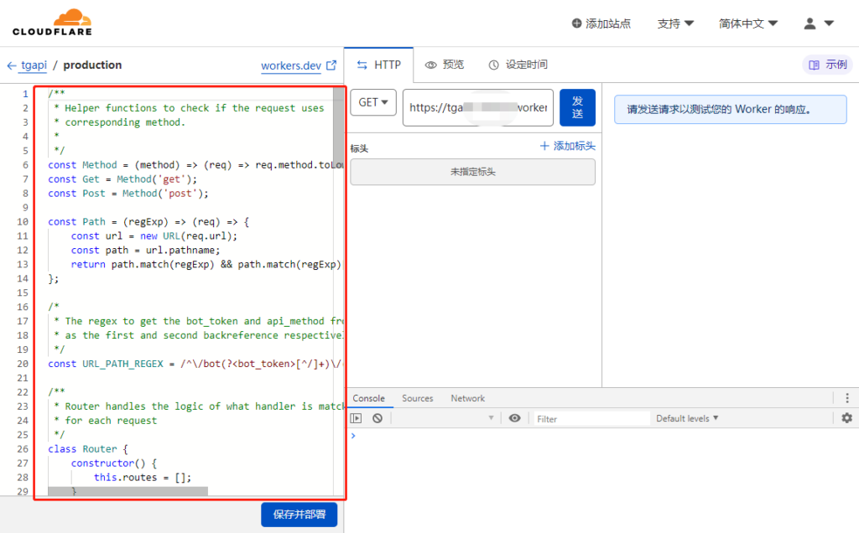Expand the 简体中文 language menu
This screenshot has height=533, width=859.
747,23
